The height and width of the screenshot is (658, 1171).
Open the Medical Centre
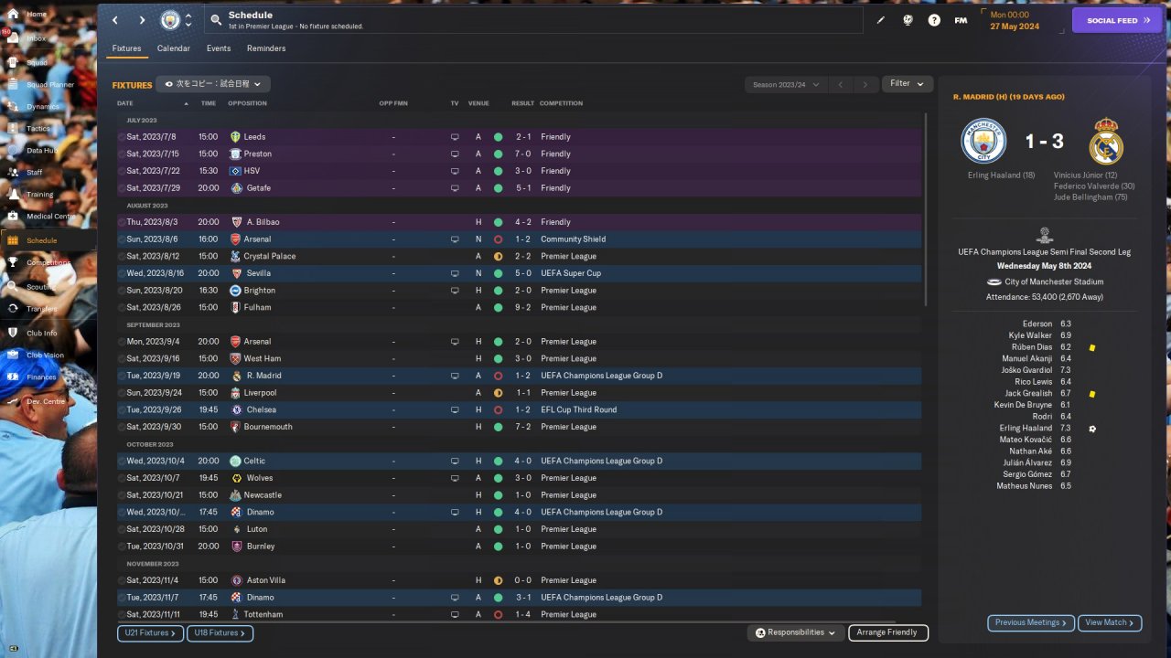tap(50, 217)
